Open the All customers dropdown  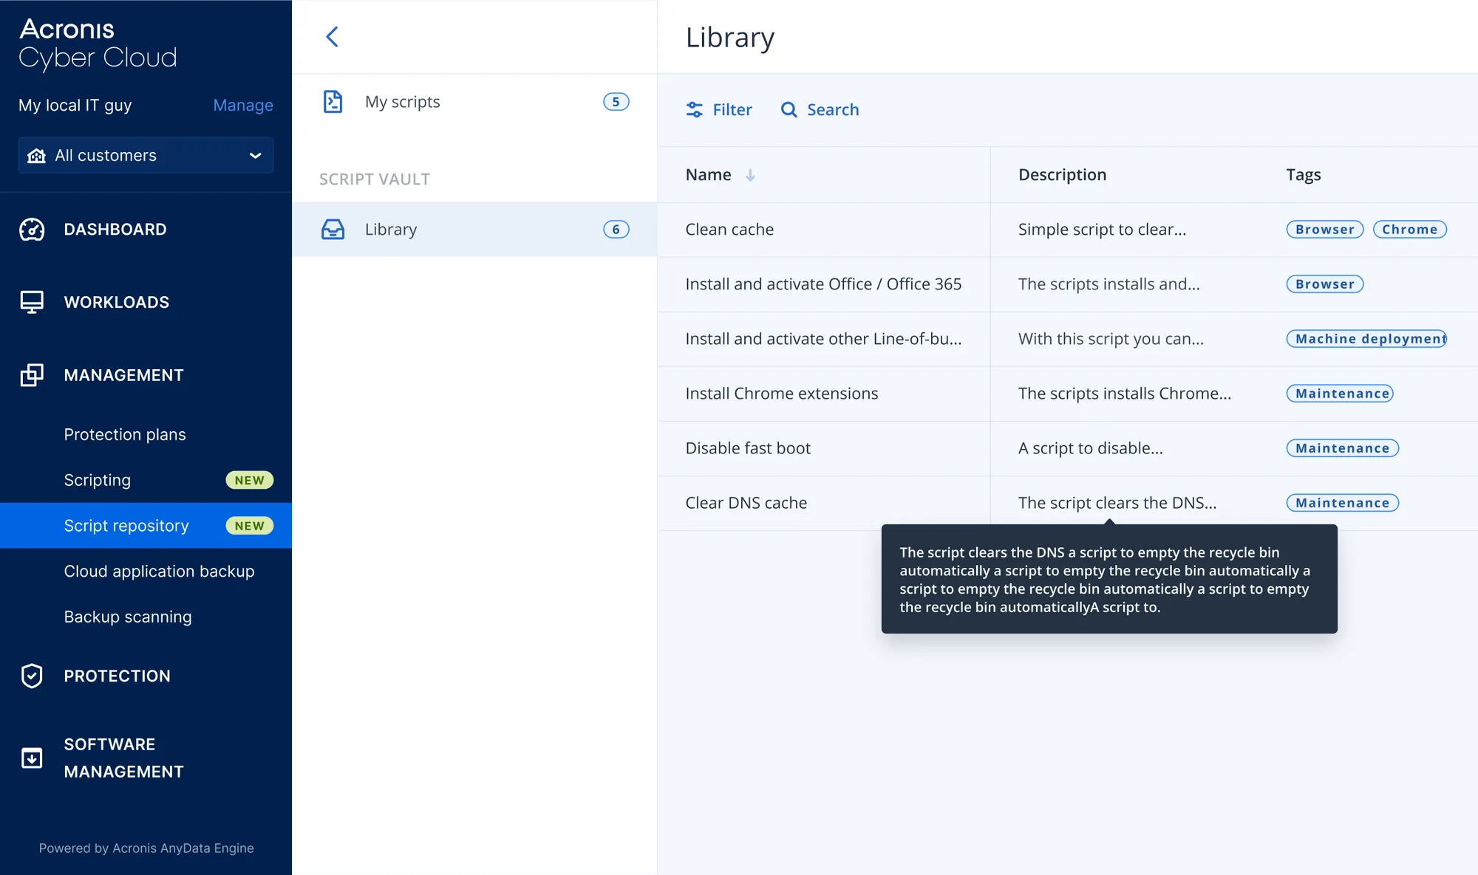146,155
